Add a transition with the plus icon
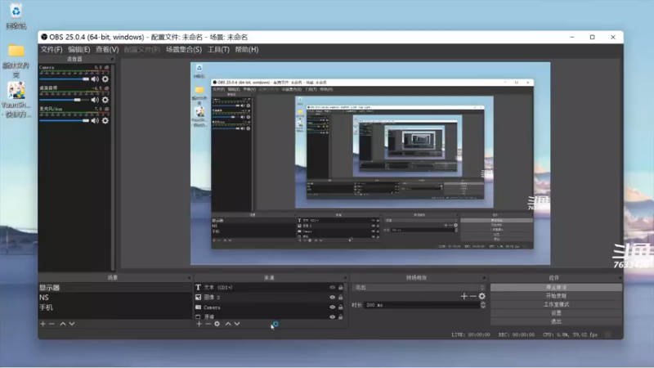 [464, 296]
